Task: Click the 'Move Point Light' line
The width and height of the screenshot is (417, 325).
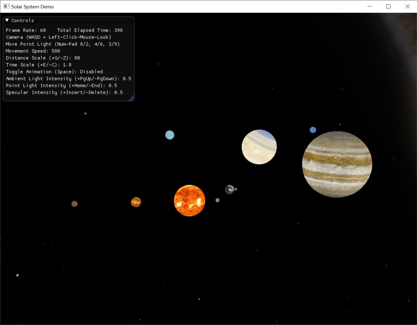Action: click(63, 44)
